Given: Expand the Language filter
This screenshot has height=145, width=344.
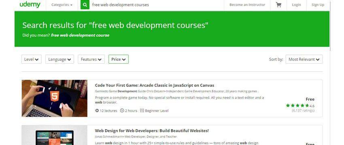Looking at the screenshot, I should click(x=59, y=59).
